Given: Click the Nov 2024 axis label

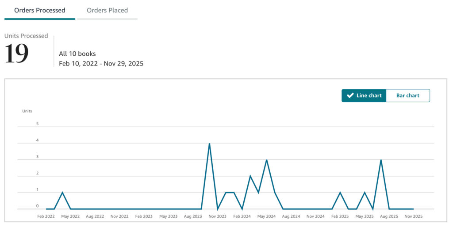Looking at the screenshot, I should pos(315,216).
